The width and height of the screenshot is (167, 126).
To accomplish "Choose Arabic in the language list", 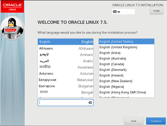I will tap(65, 61).
